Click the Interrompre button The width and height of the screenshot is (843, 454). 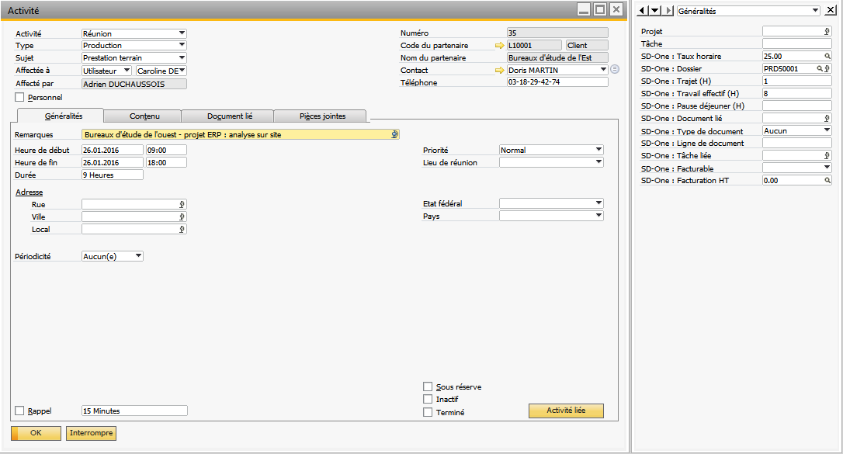(x=92, y=433)
